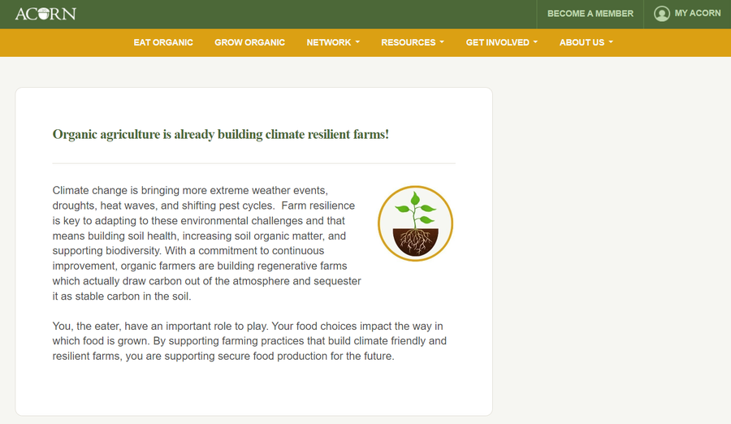Expand the Network dropdown menu

tap(333, 42)
